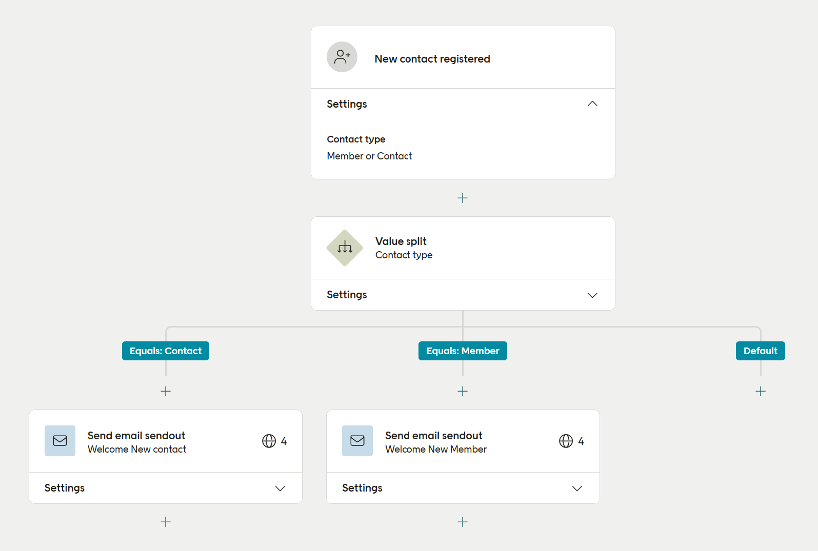Select the Equals: Contact branch label
This screenshot has height=551, width=818.
tap(166, 351)
